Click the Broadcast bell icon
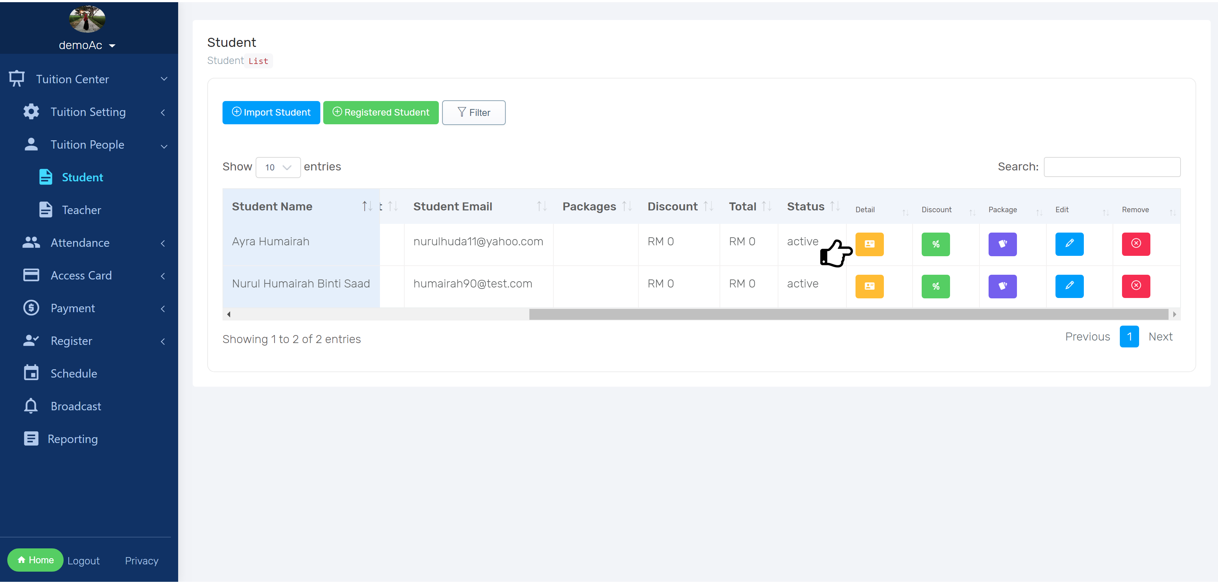The height and width of the screenshot is (584, 1218). pos(31,406)
